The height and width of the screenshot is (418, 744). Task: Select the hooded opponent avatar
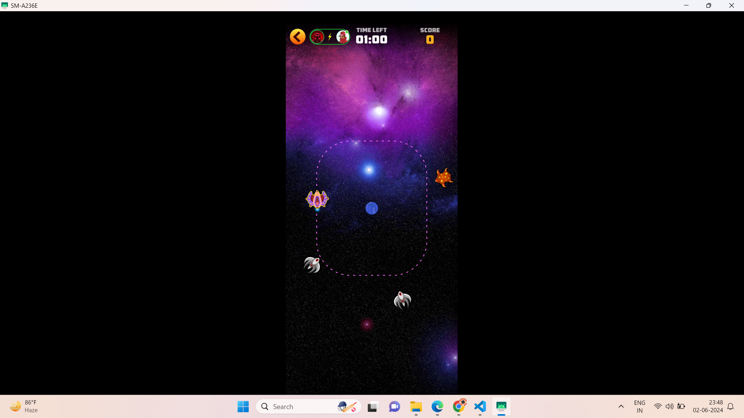[x=343, y=36]
